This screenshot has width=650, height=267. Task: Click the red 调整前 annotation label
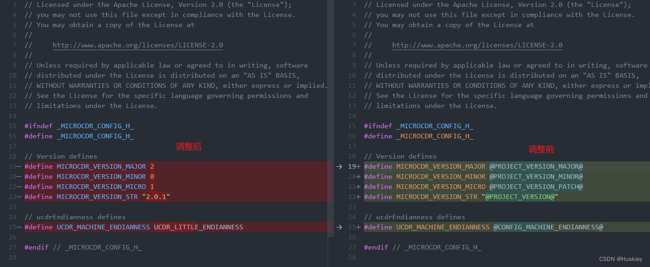(x=541, y=149)
